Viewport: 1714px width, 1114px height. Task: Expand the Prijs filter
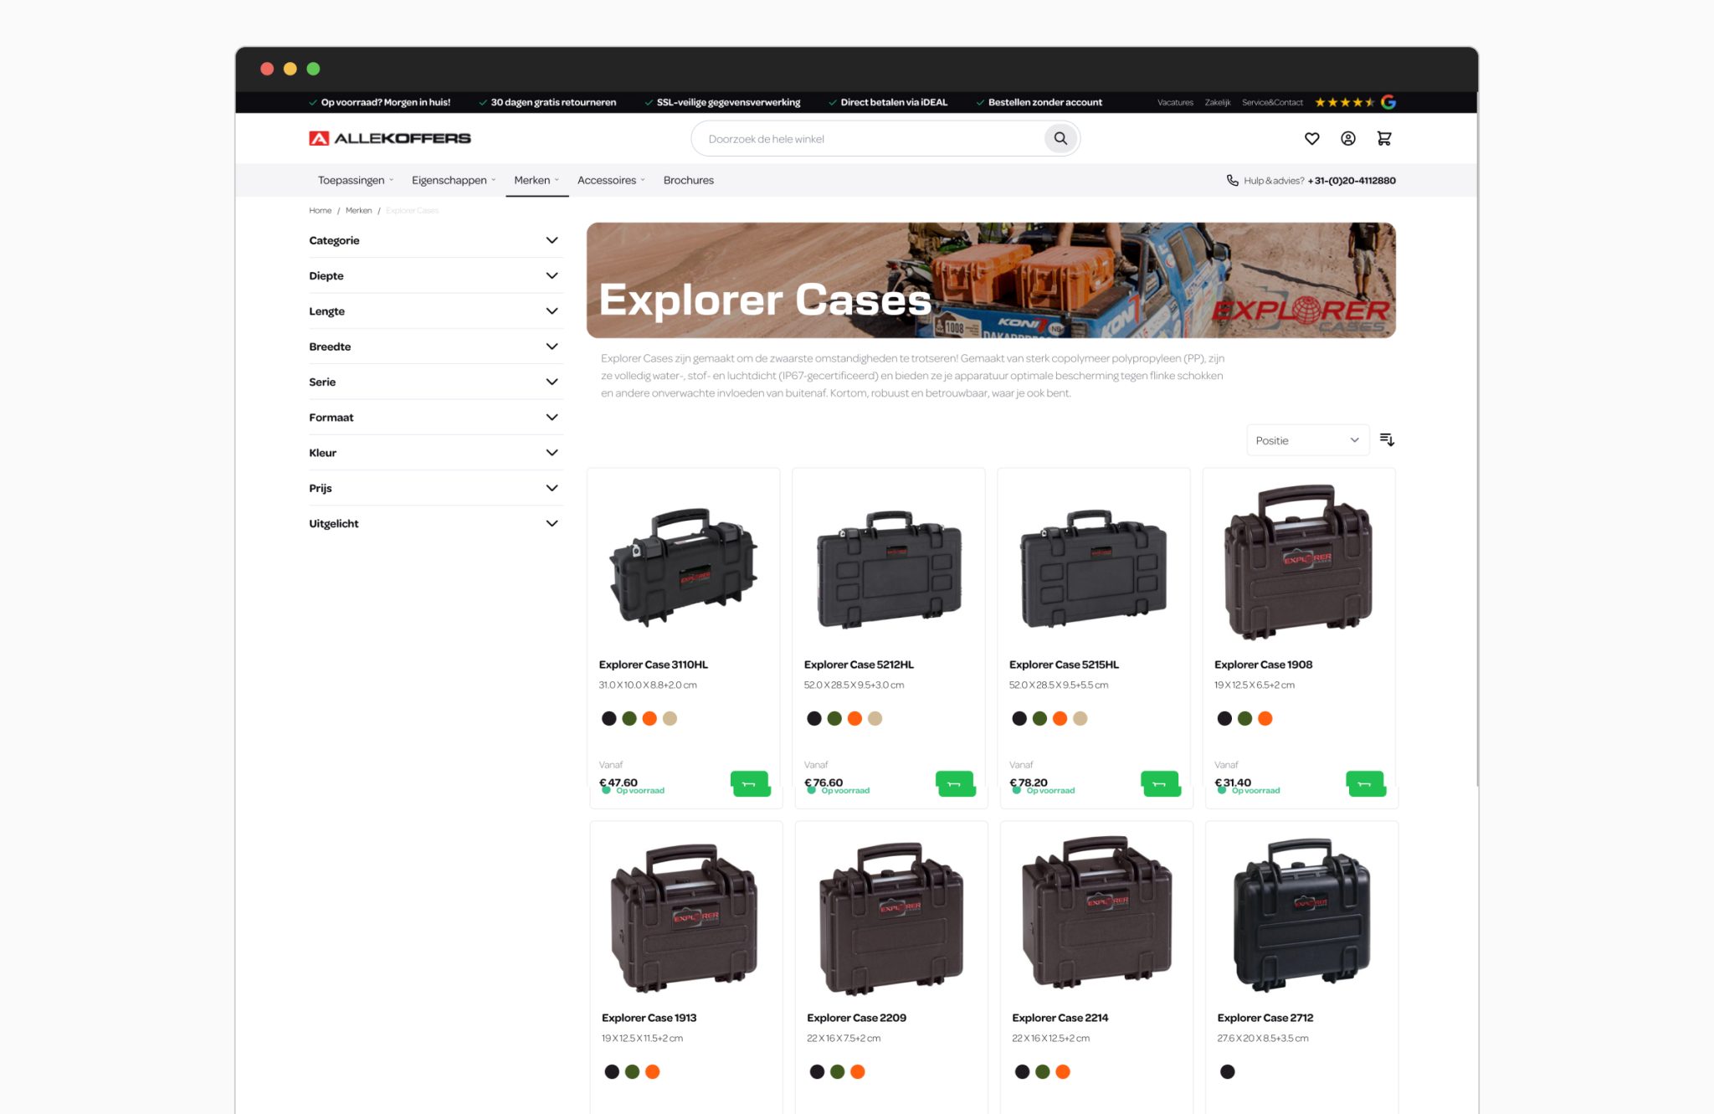click(436, 488)
